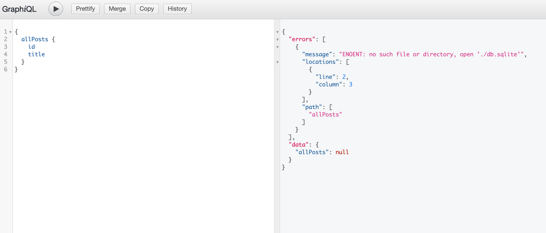The height and width of the screenshot is (233, 546).
Task: Click the GraphiQL title logo
Action: [x=19, y=9]
